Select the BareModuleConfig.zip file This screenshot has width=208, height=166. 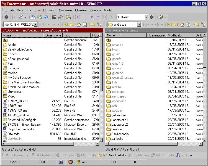coord(20,120)
